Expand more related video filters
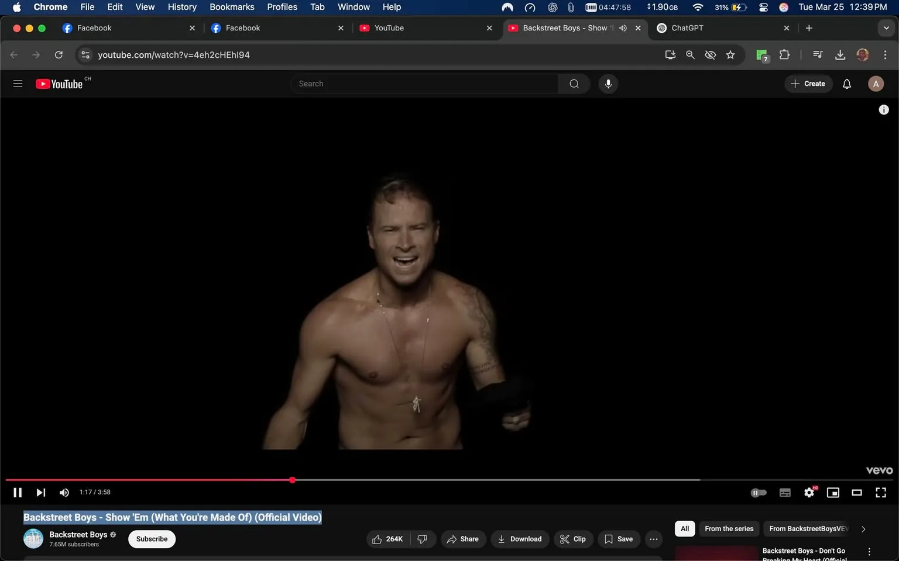Image resolution: width=899 pixels, height=561 pixels. coord(863,528)
